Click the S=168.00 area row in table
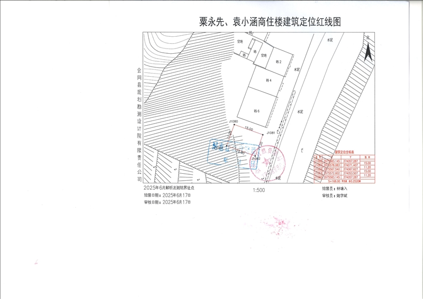The height and width of the screenshot is (299, 423). coord(345,181)
